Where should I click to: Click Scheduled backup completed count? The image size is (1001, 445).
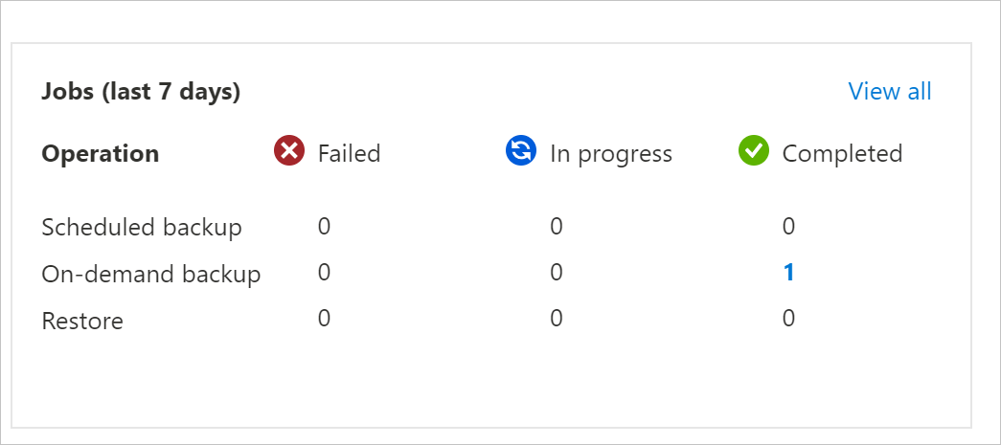[x=788, y=227]
